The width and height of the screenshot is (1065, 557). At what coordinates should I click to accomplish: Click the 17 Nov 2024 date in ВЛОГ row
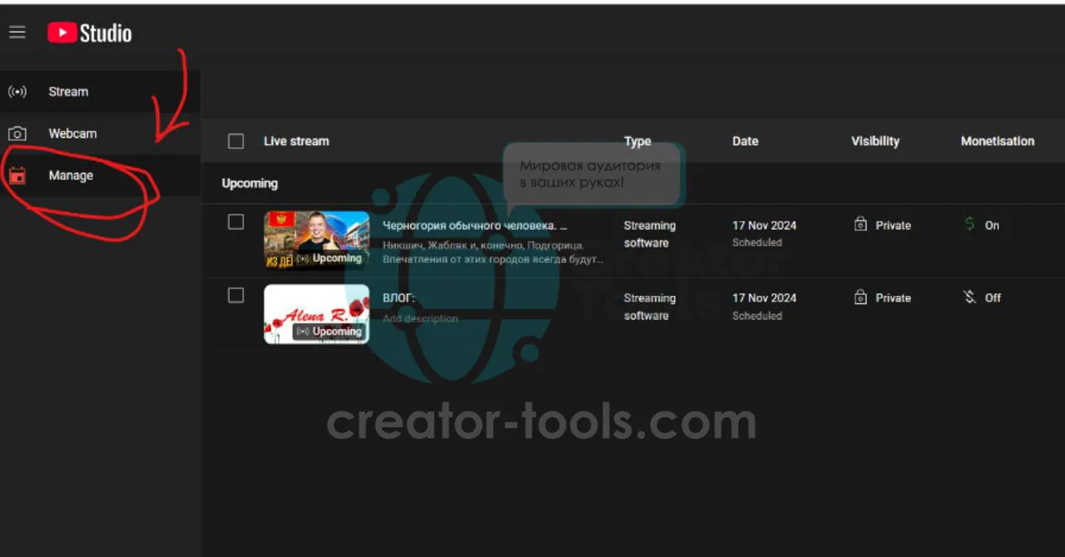765,298
